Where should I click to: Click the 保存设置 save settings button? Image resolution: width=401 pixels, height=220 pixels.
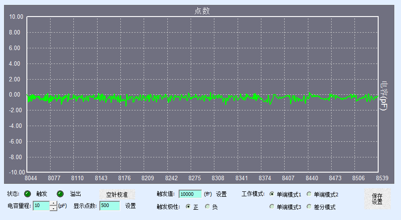tap(377, 199)
